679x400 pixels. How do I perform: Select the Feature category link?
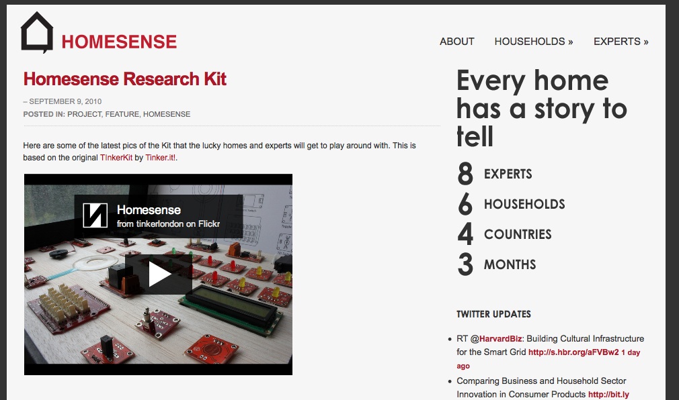click(122, 114)
